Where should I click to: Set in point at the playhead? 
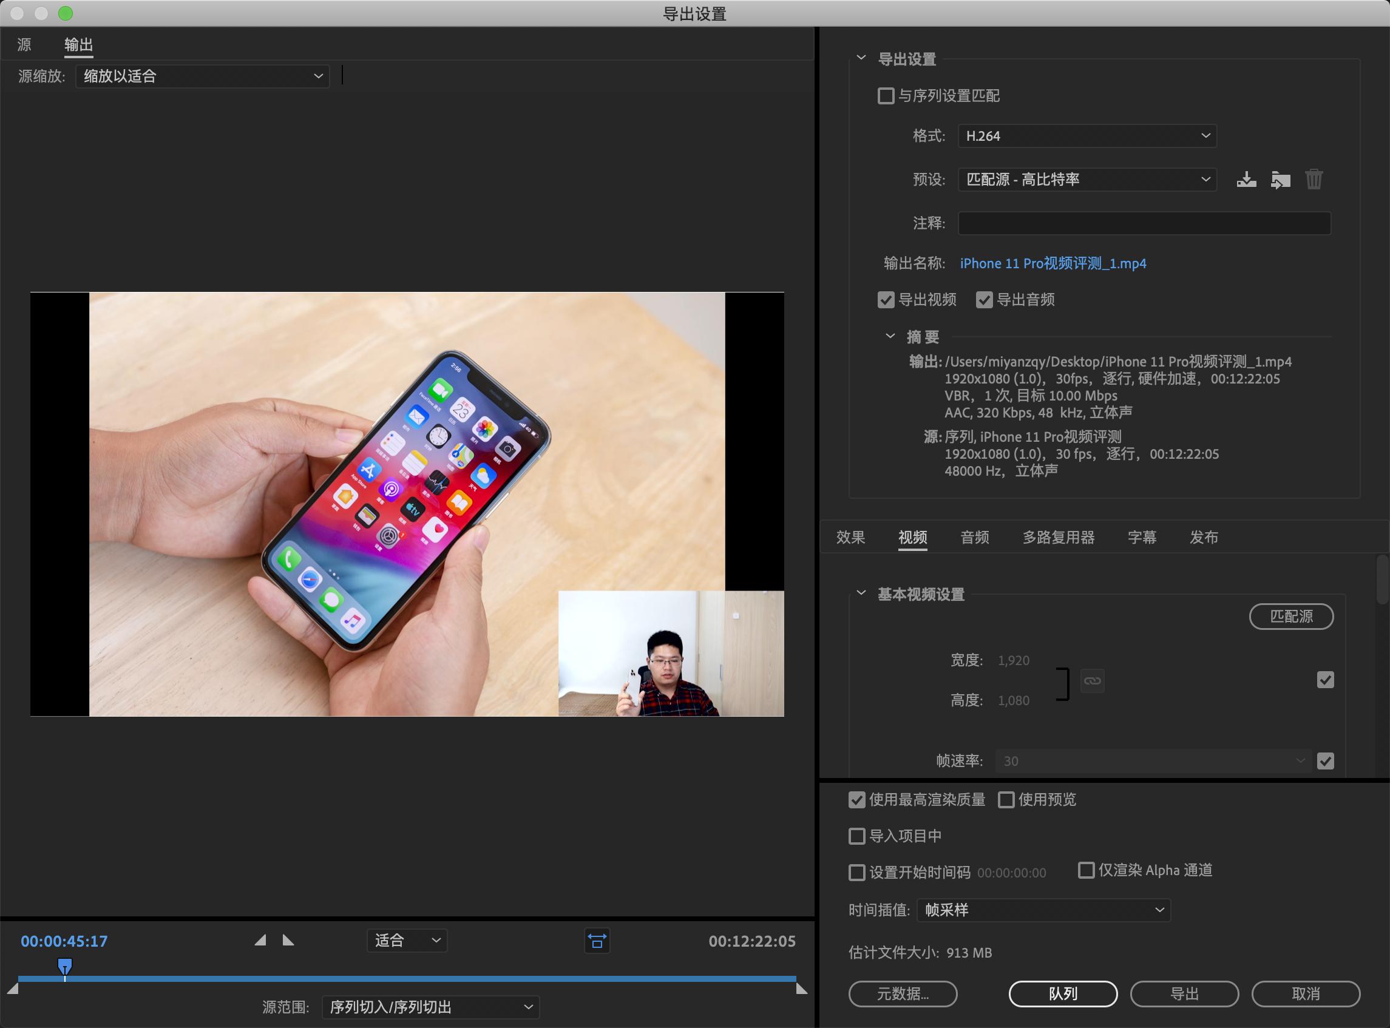pyautogui.click(x=261, y=941)
